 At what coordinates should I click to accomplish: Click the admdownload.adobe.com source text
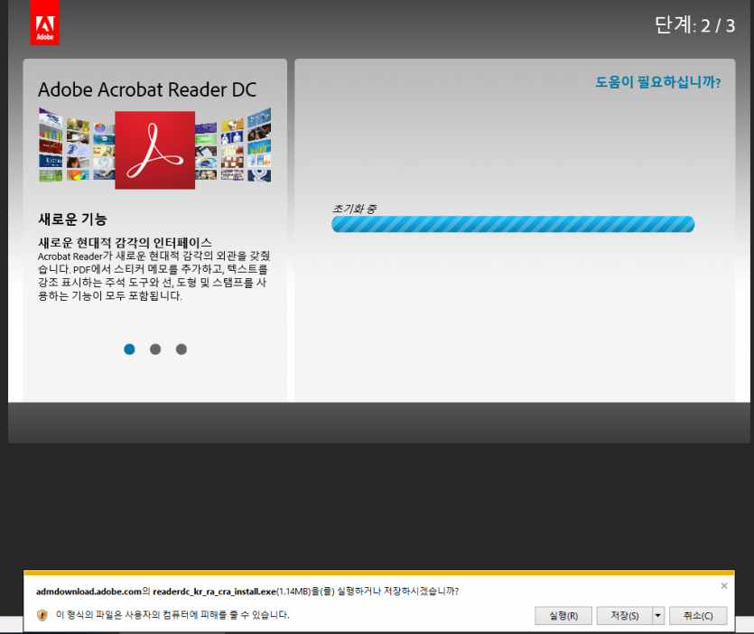89,592
